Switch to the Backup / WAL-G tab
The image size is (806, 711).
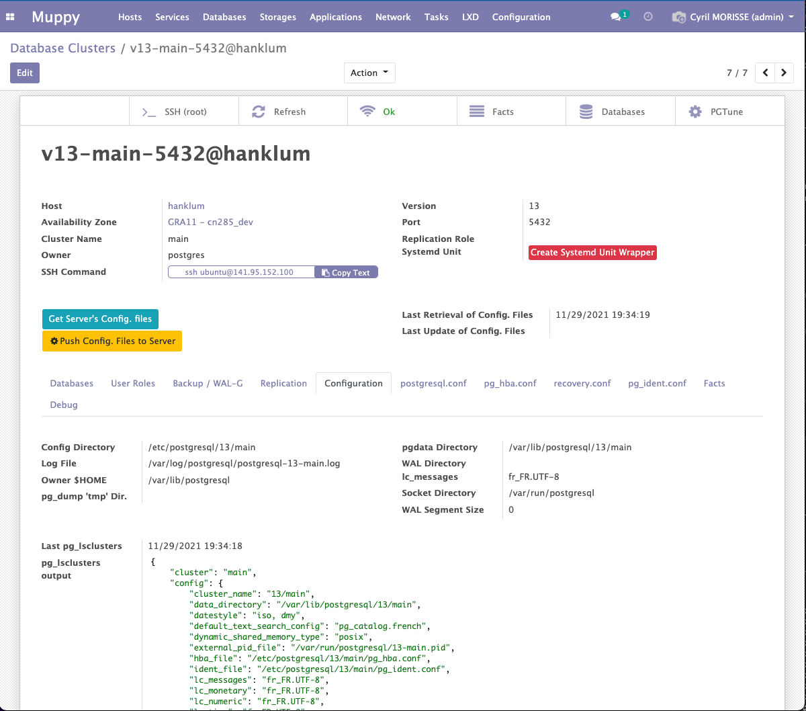coord(208,383)
